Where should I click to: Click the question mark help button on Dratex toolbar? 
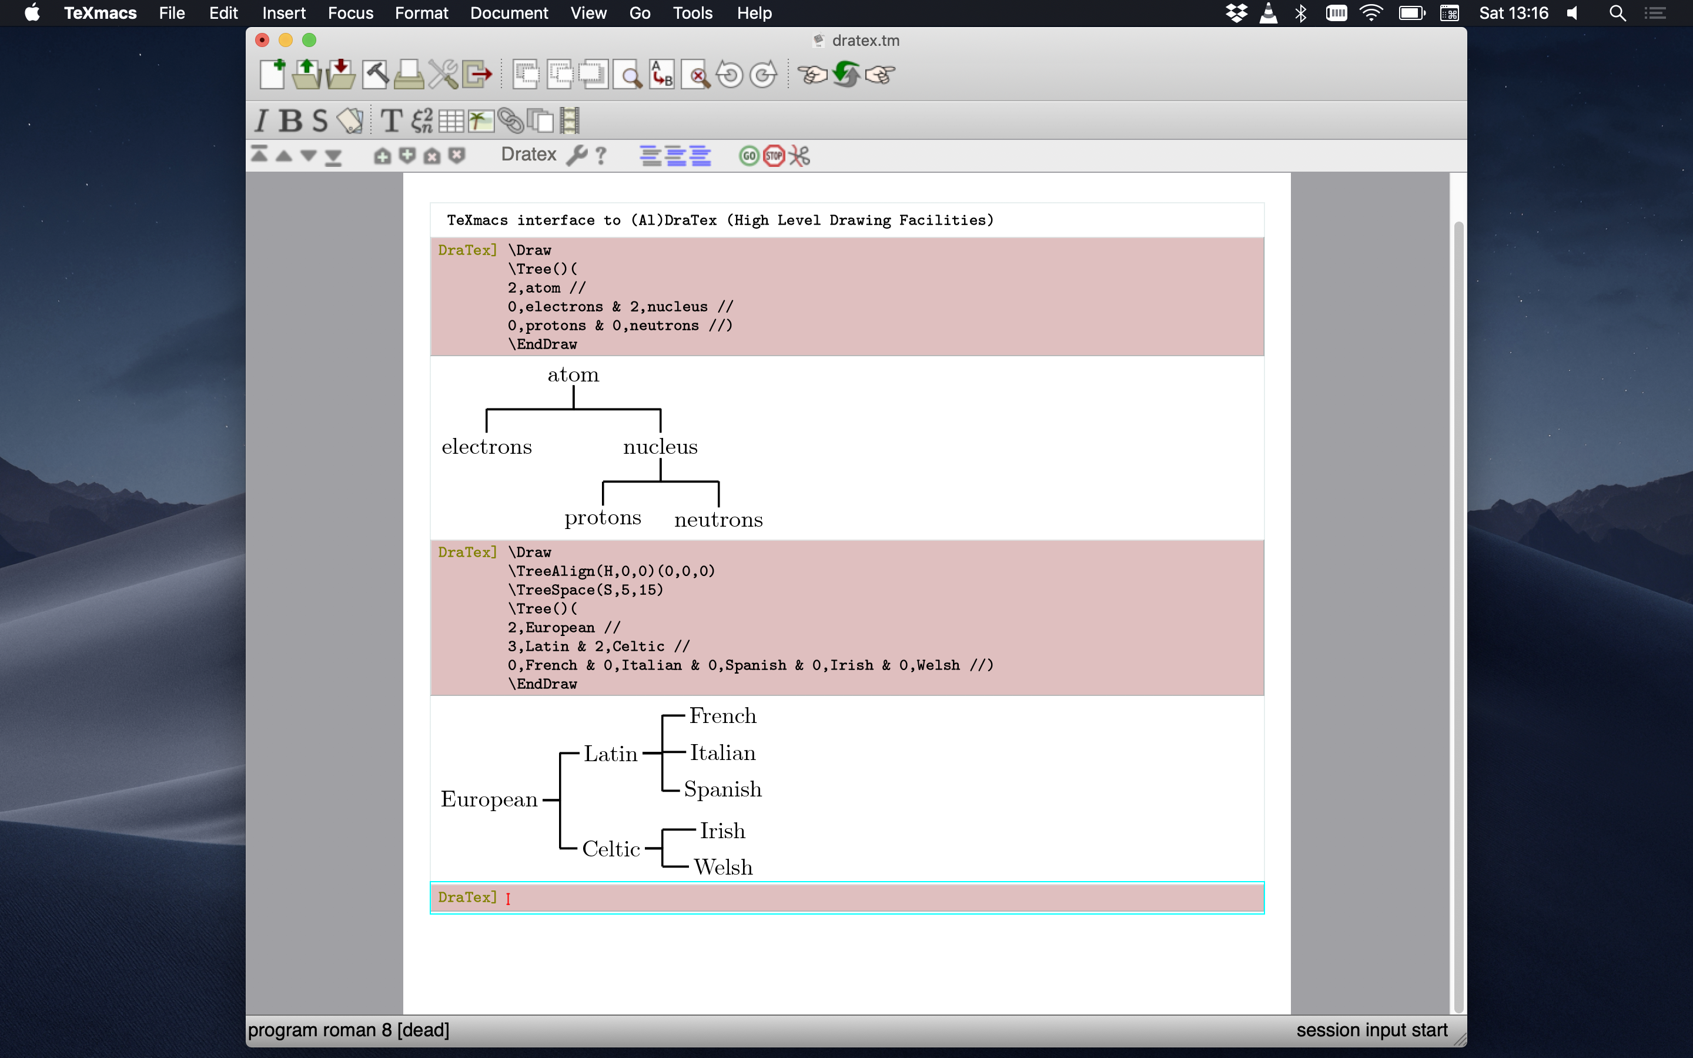[600, 155]
